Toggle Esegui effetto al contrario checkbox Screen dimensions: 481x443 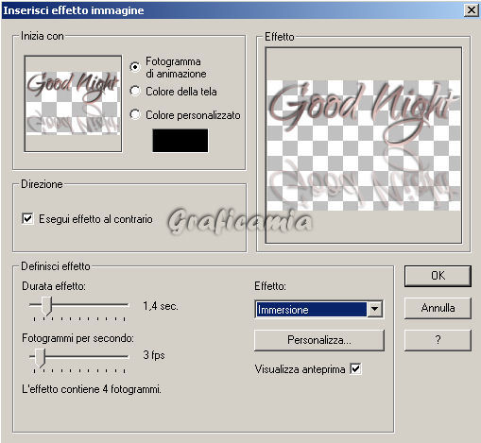tap(27, 218)
